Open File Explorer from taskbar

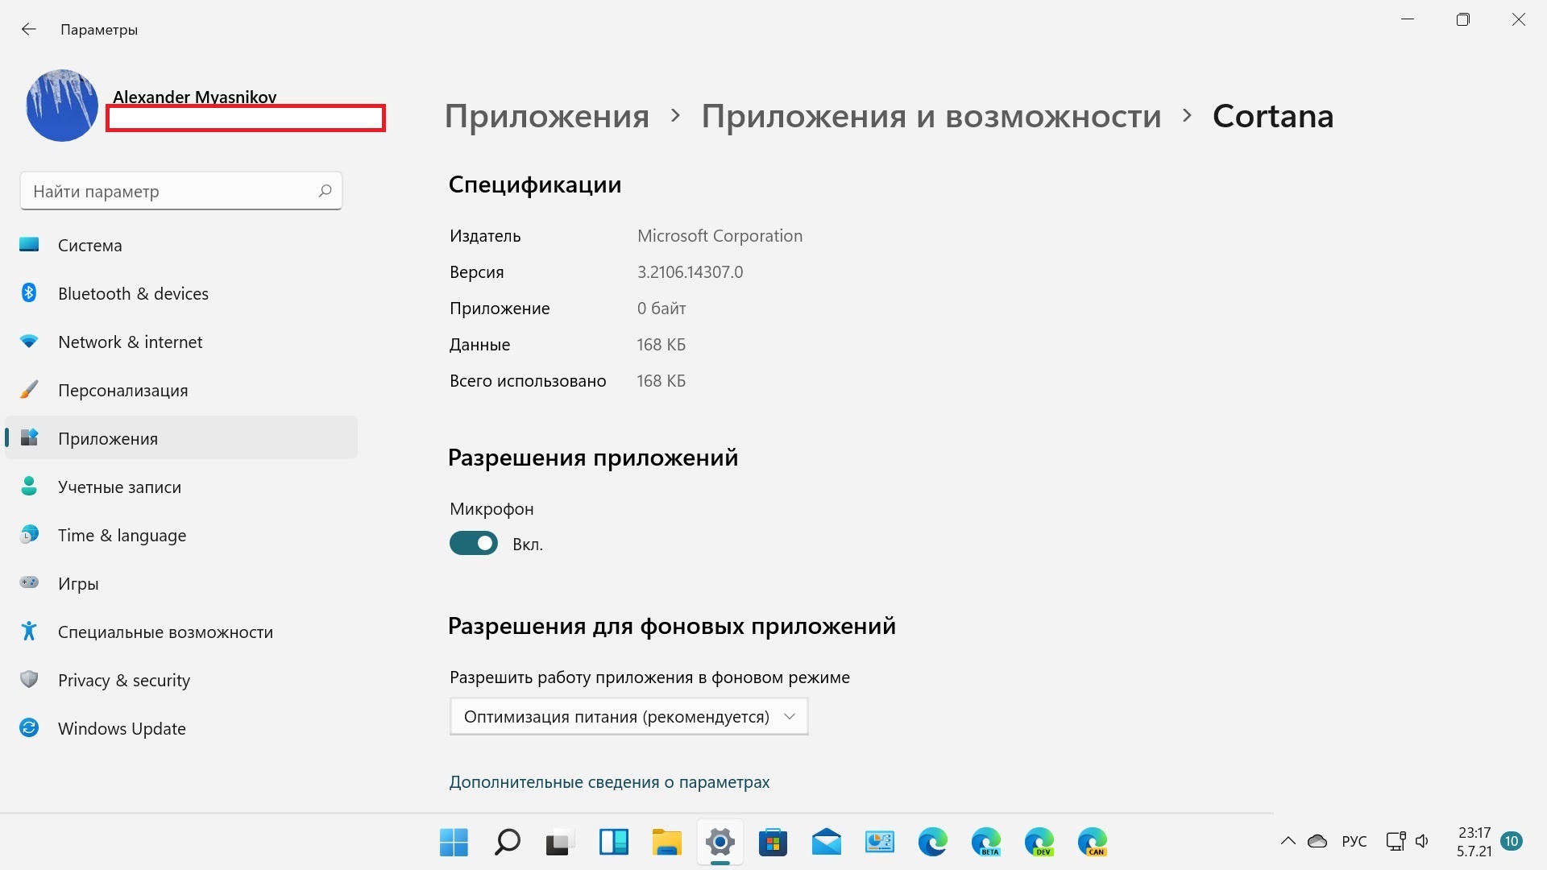coord(667,843)
